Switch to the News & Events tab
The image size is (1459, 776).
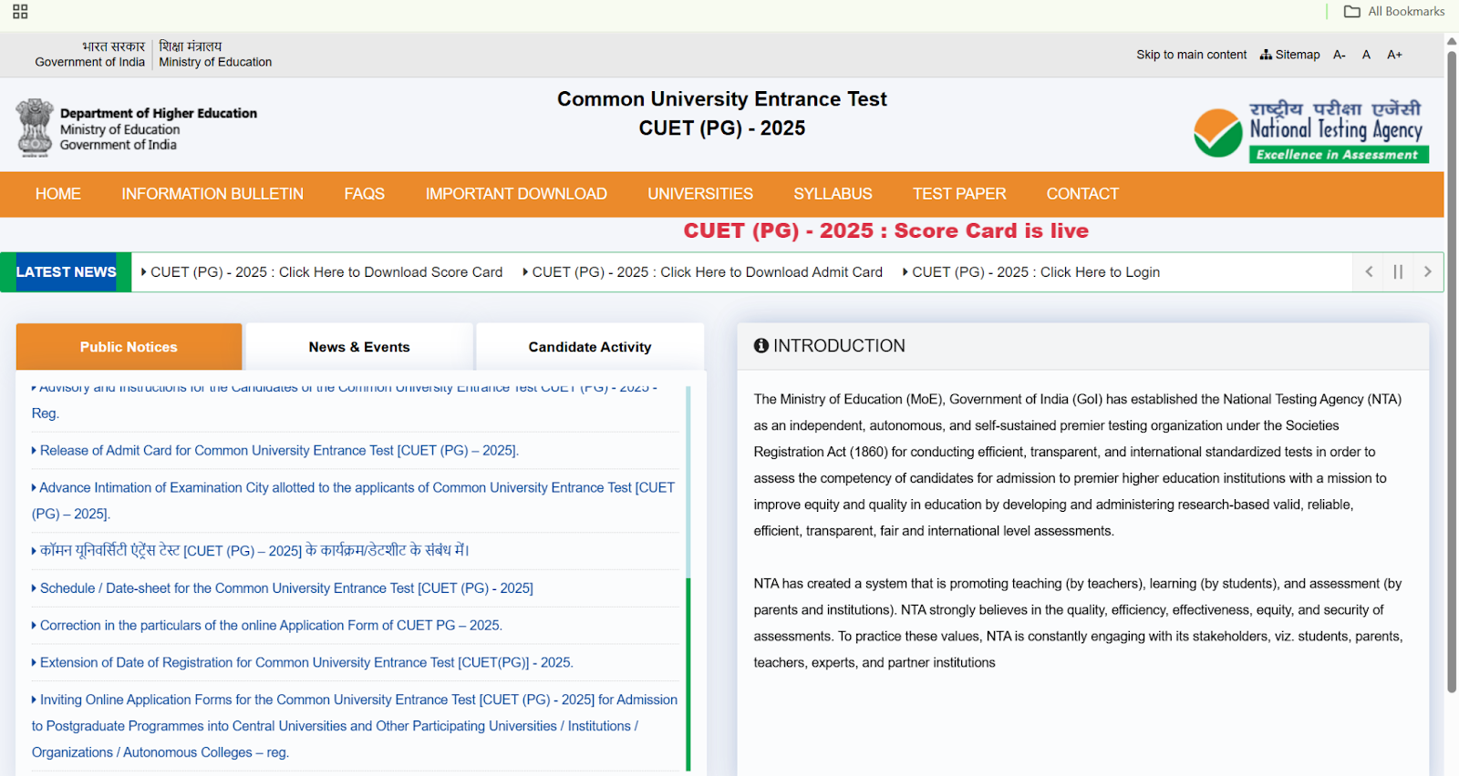click(x=359, y=346)
